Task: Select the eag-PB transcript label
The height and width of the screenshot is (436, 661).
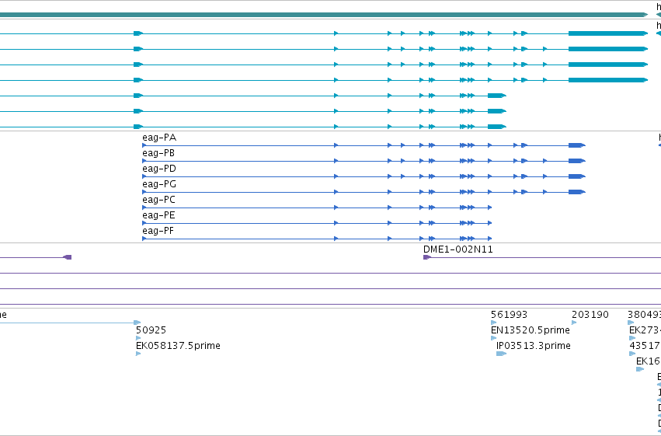Action: pos(158,153)
